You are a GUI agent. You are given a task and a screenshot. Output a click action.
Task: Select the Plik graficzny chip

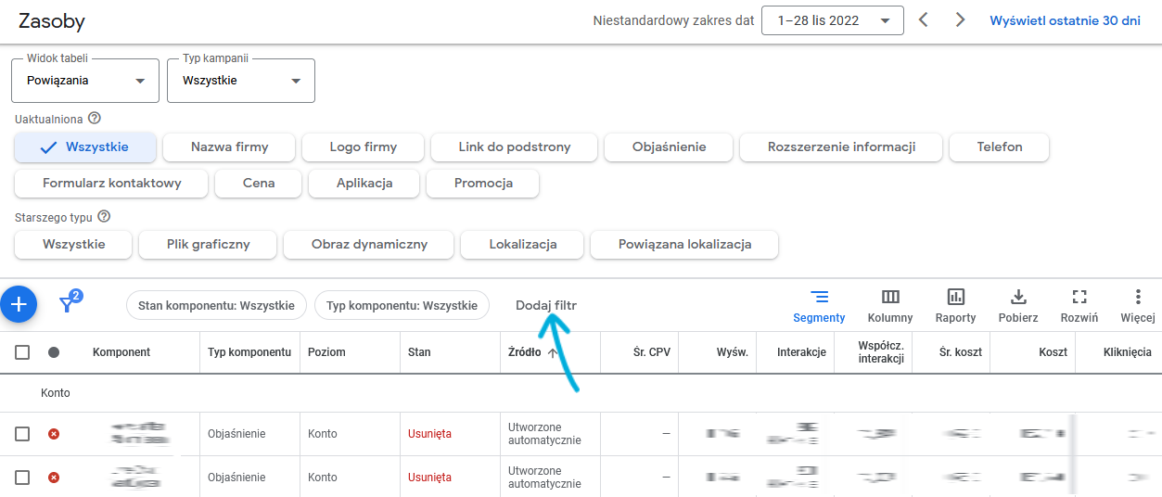tap(209, 245)
